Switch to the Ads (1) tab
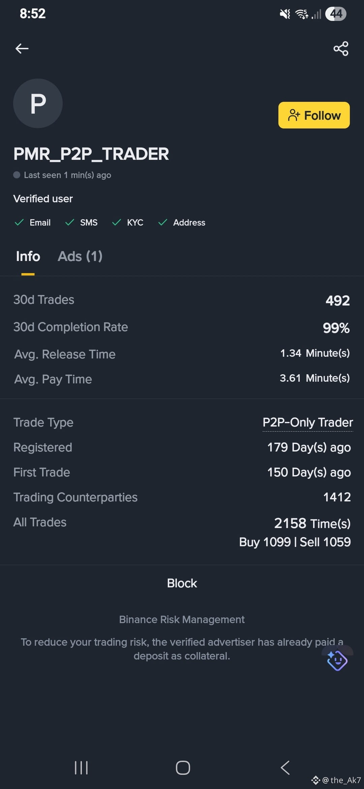This screenshot has width=364, height=789. (80, 256)
